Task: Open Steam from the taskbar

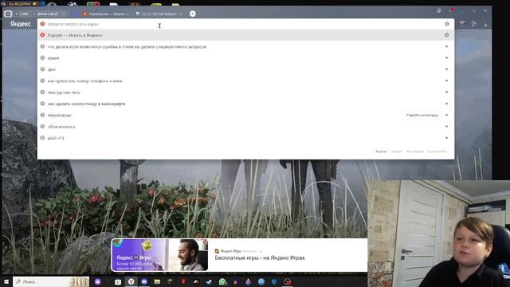Action: pos(209,281)
